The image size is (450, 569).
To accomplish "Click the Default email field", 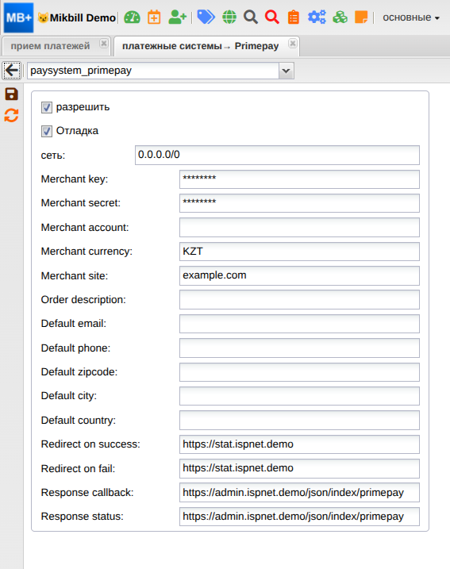I will (299, 324).
